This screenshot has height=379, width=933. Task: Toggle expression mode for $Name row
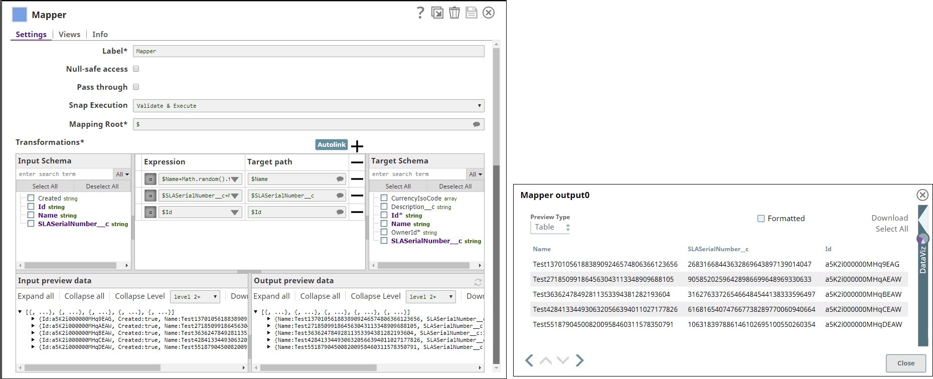150,179
